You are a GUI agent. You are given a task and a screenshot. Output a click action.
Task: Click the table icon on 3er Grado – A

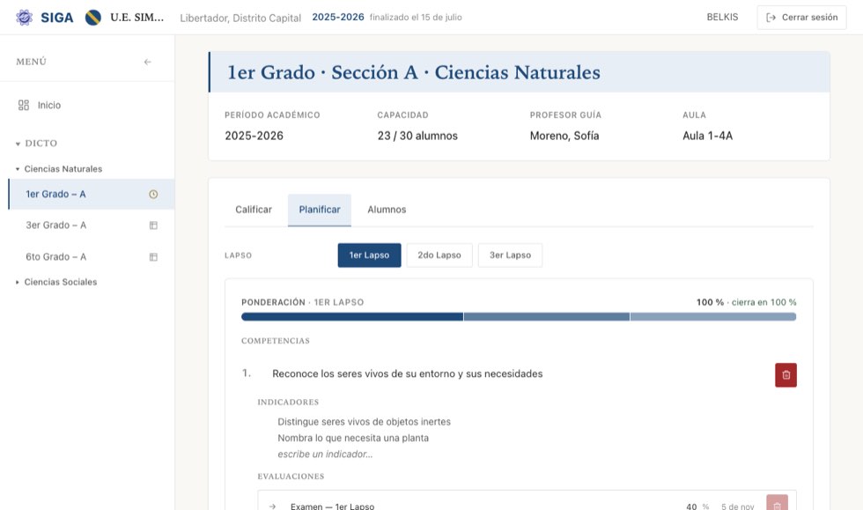tap(153, 225)
